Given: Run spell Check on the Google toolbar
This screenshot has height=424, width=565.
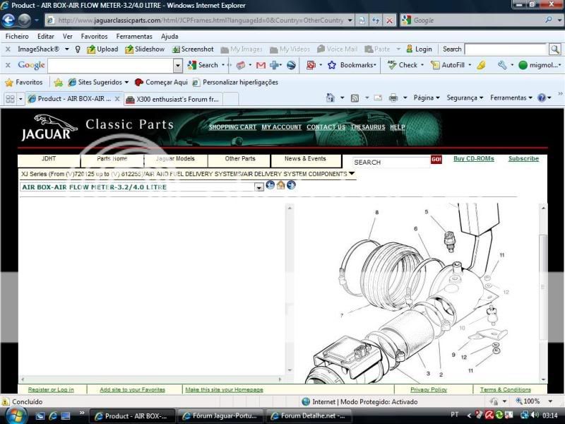Looking at the screenshot, I should click(406, 65).
